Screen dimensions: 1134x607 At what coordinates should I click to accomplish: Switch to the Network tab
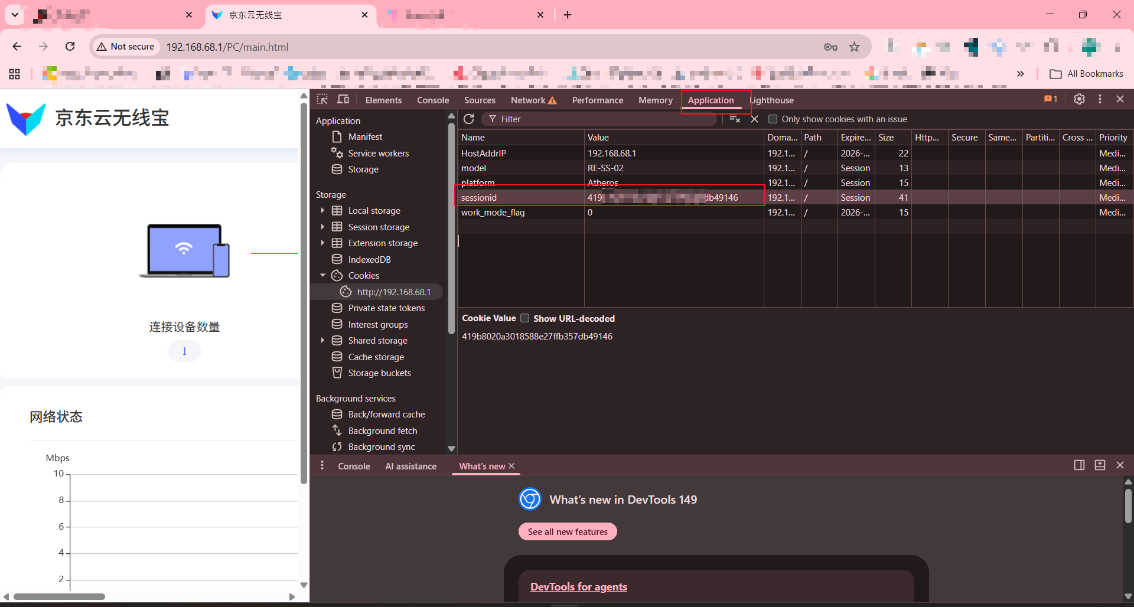point(533,100)
